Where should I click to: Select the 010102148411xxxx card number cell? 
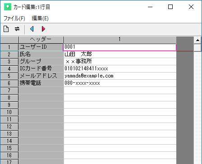click(x=120, y=69)
